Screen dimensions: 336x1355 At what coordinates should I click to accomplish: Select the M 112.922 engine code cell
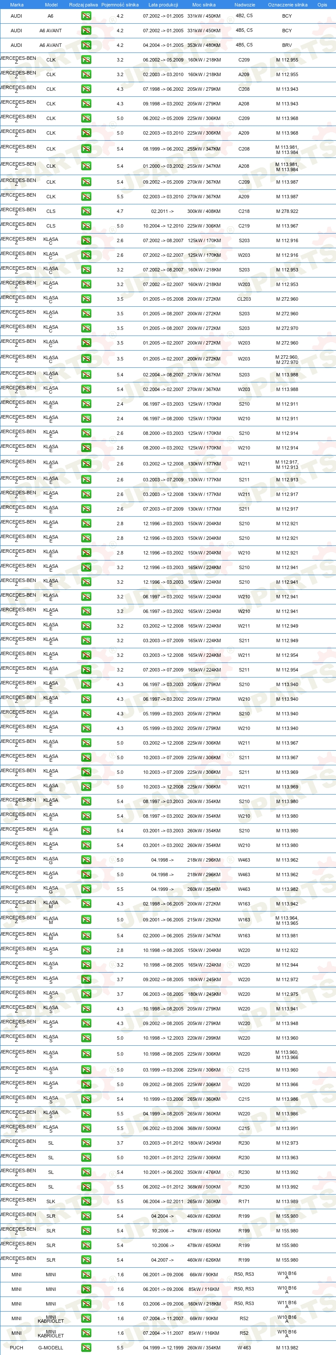click(287, 951)
